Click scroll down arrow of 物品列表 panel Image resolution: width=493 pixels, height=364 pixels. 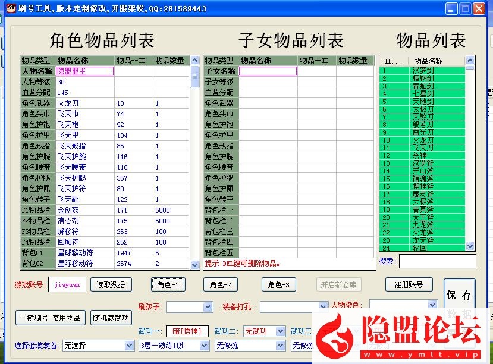click(x=470, y=246)
